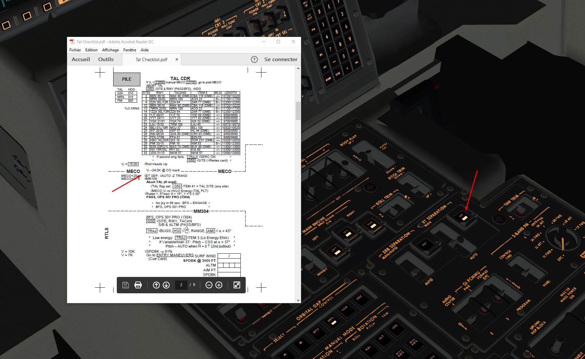Go to previous page arrow icon
585x359 pixels.
coord(156,285)
